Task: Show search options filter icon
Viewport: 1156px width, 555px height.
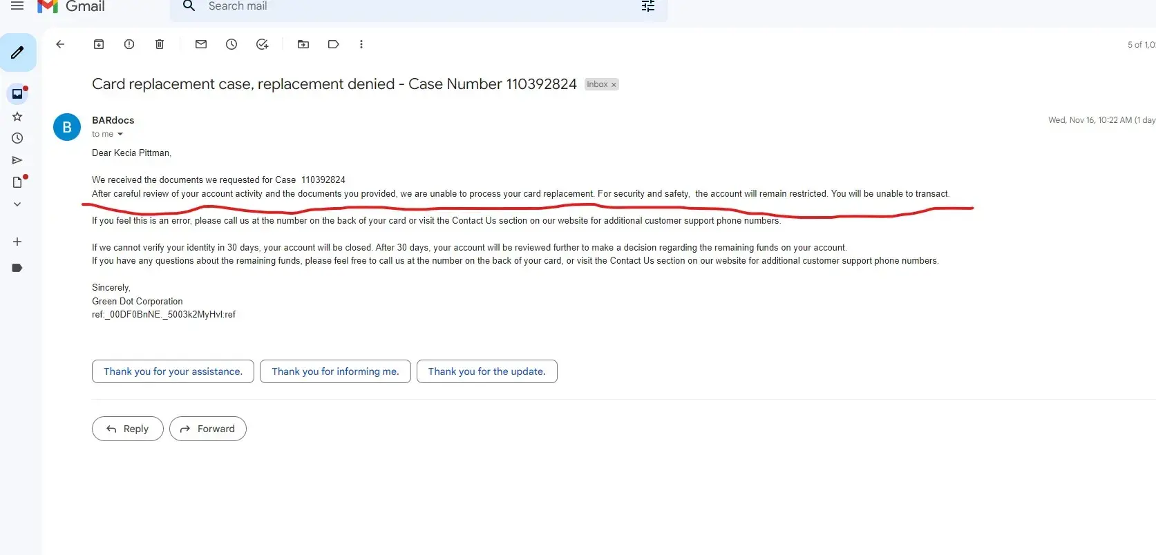Action: pyautogui.click(x=648, y=6)
